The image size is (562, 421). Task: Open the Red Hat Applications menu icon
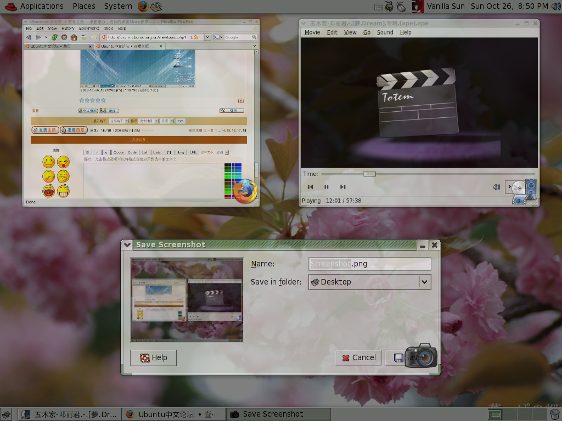click(x=11, y=7)
